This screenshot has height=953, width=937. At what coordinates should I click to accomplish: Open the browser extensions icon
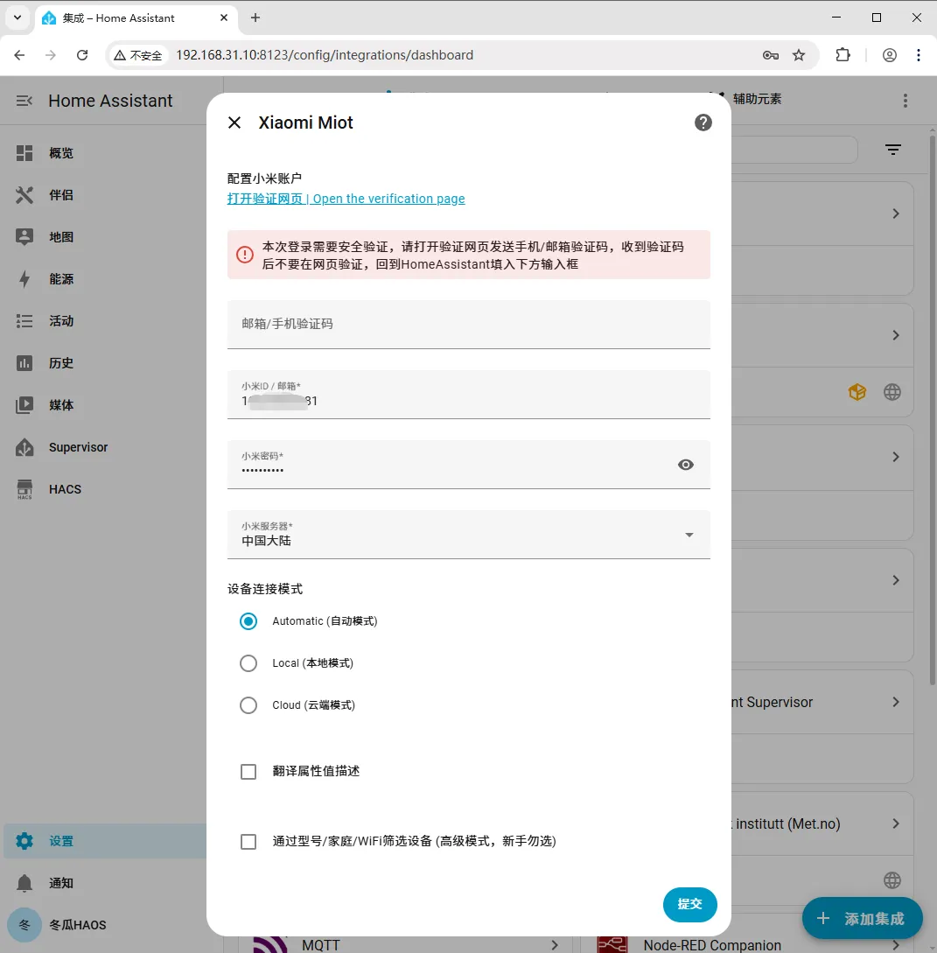(x=843, y=55)
